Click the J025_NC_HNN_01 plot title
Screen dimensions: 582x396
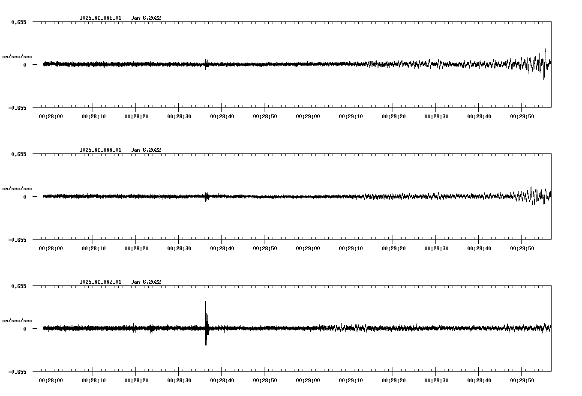pos(100,150)
